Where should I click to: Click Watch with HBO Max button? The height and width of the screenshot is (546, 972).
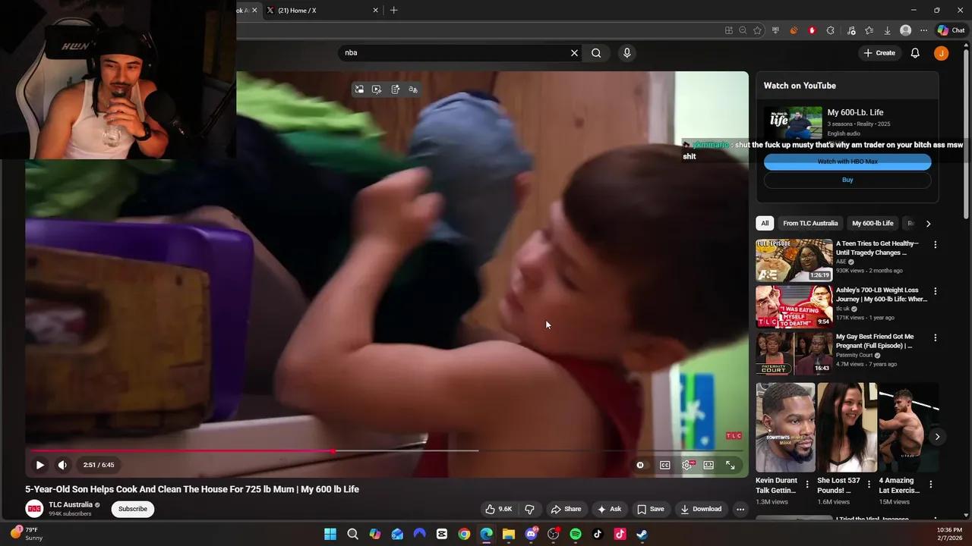[847, 162]
